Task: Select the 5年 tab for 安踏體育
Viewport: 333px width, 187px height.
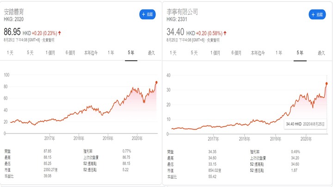Action: [131, 53]
